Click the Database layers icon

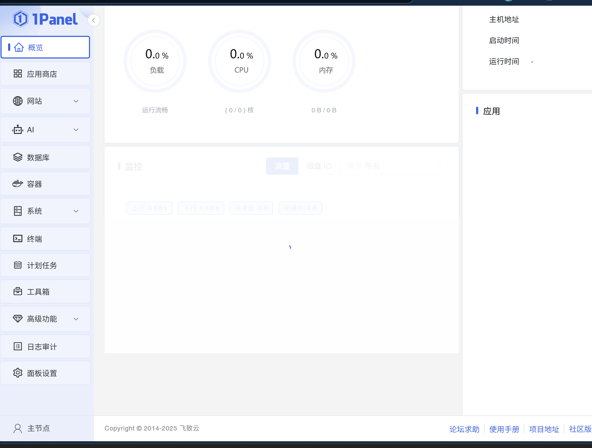18,157
